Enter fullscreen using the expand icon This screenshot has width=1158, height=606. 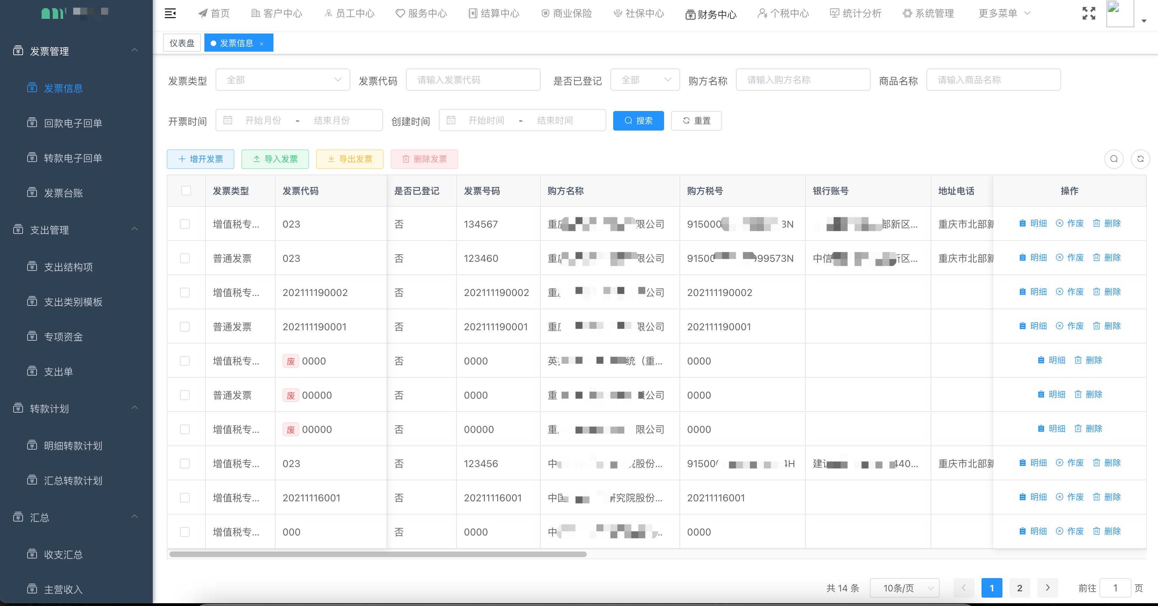1089,14
